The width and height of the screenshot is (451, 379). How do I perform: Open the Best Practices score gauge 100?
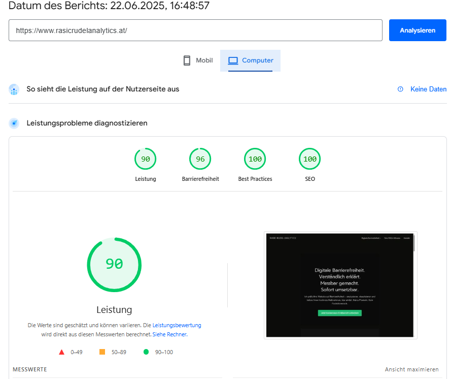[255, 159]
